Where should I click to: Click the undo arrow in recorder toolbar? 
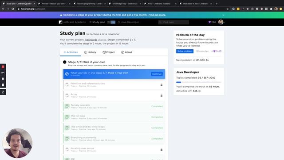tap(3, 73)
